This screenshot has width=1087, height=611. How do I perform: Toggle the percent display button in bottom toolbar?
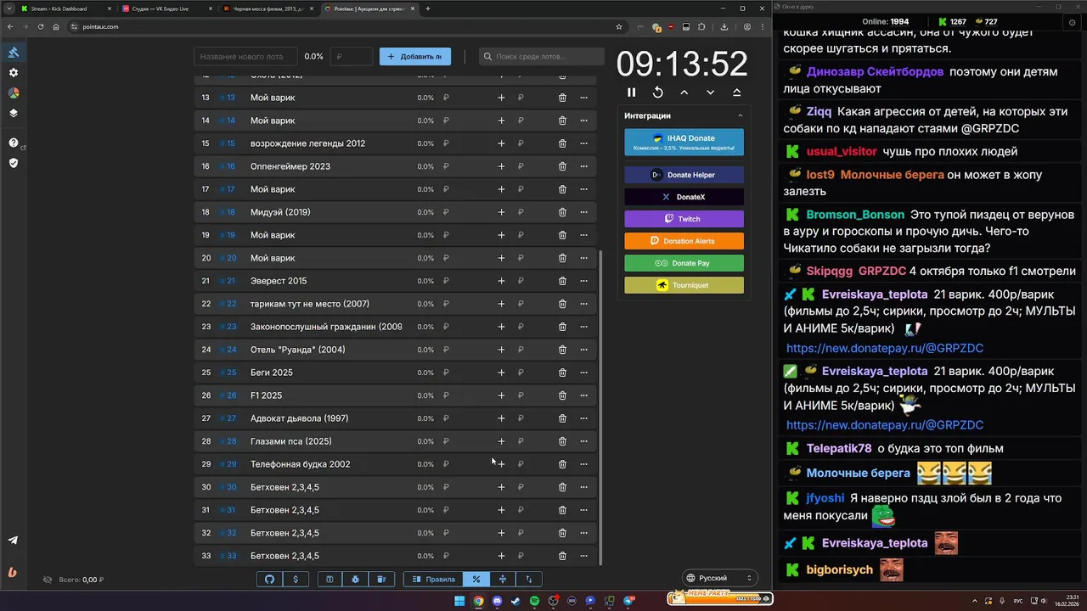(476, 579)
